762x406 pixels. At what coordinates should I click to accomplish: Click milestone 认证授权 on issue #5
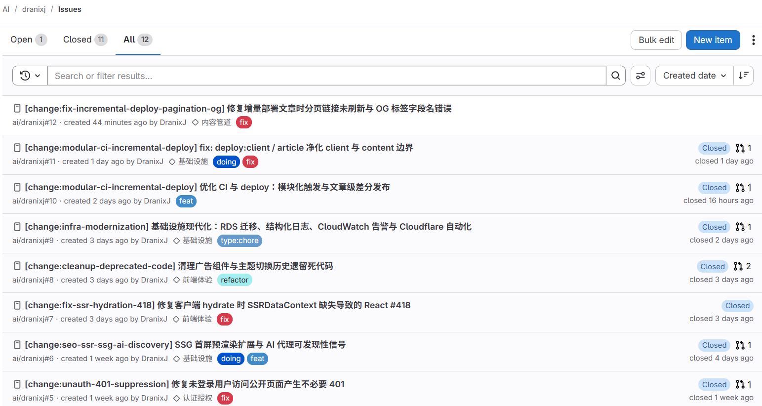coord(193,398)
